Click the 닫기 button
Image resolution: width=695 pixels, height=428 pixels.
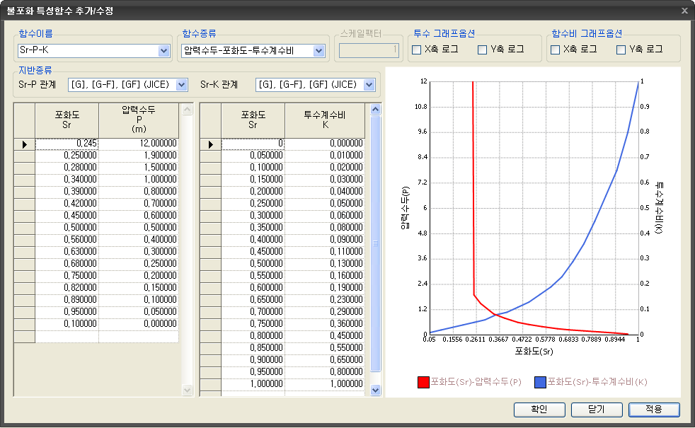point(597,410)
